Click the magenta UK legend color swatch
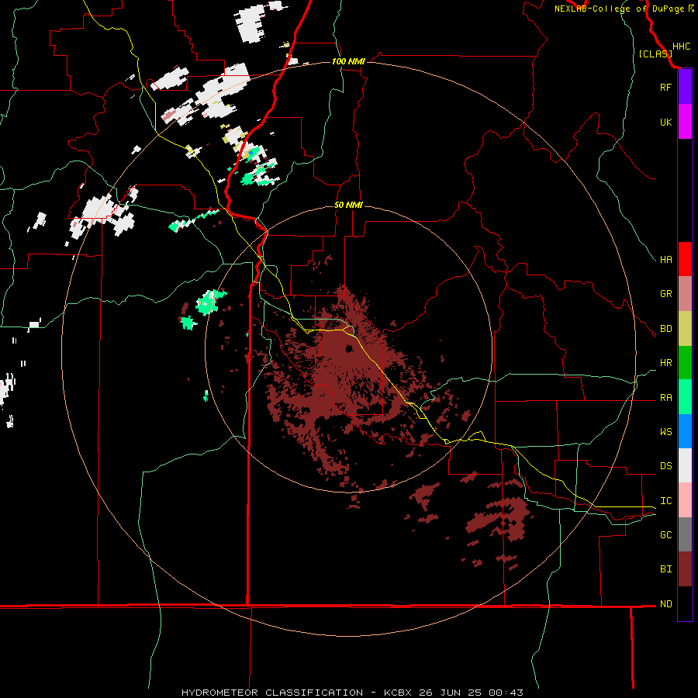 tap(685, 122)
